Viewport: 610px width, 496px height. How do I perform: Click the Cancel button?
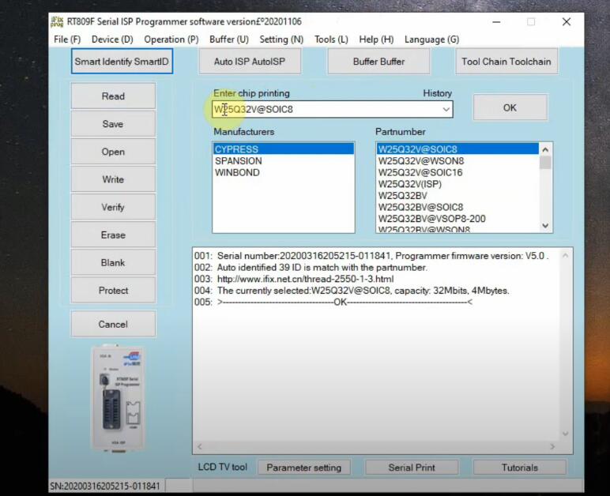tap(113, 324)
